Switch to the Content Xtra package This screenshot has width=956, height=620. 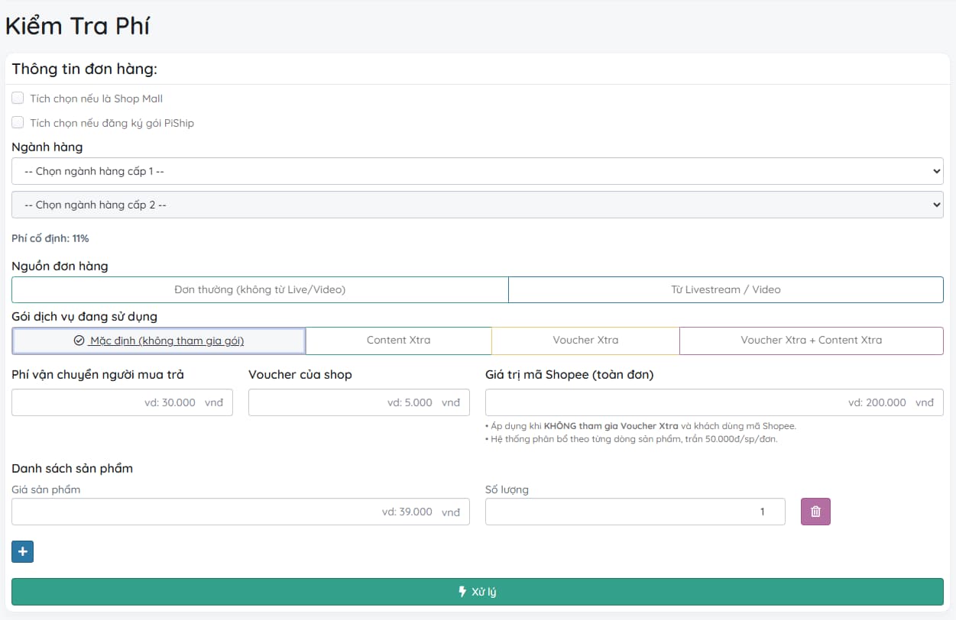coord(398,341)
